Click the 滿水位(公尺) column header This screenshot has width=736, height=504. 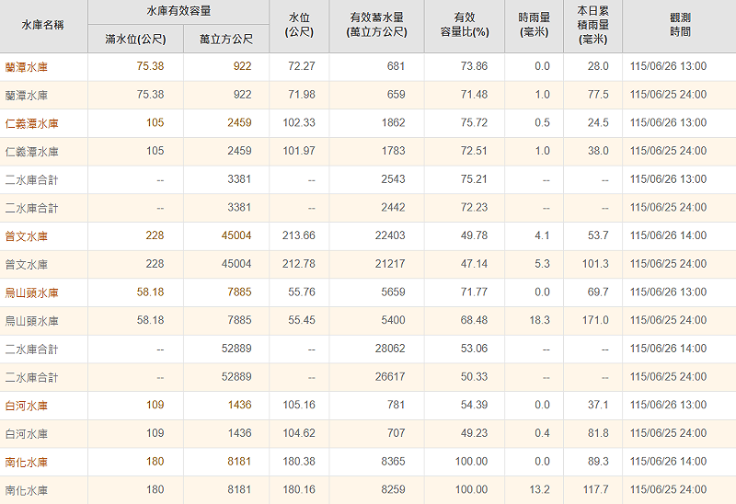tap(135, 39)
